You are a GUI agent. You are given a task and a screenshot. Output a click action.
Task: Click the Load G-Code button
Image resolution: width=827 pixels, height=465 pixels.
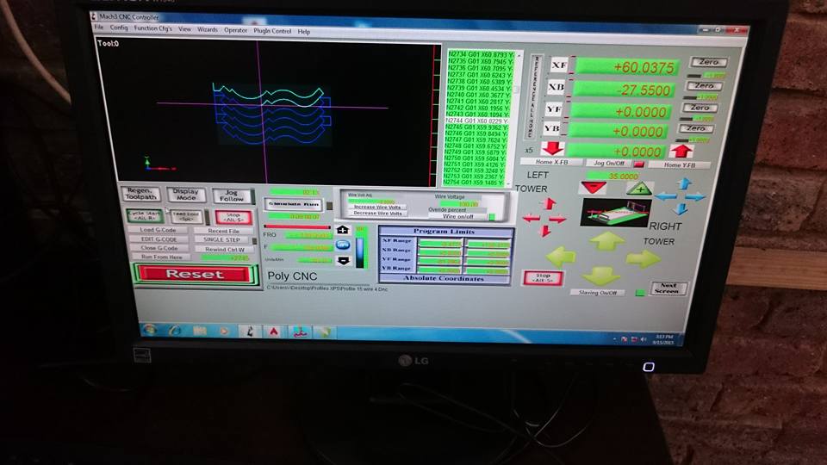[x=159, y=230]
